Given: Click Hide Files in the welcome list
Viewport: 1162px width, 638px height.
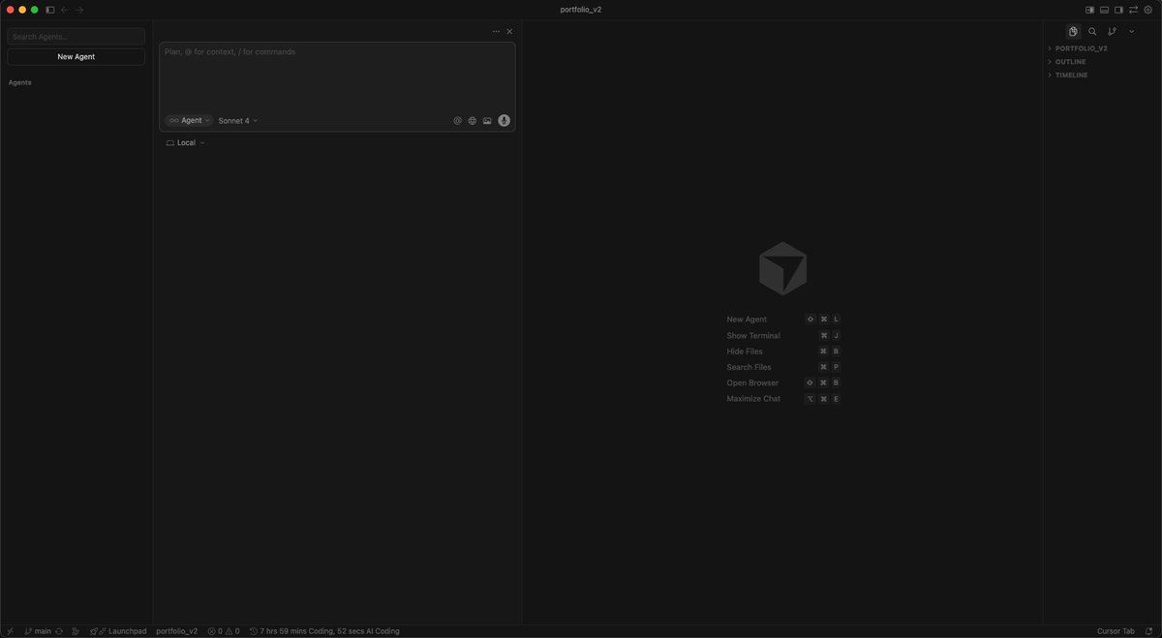Looking at the screenshot, I should [745, 351].
